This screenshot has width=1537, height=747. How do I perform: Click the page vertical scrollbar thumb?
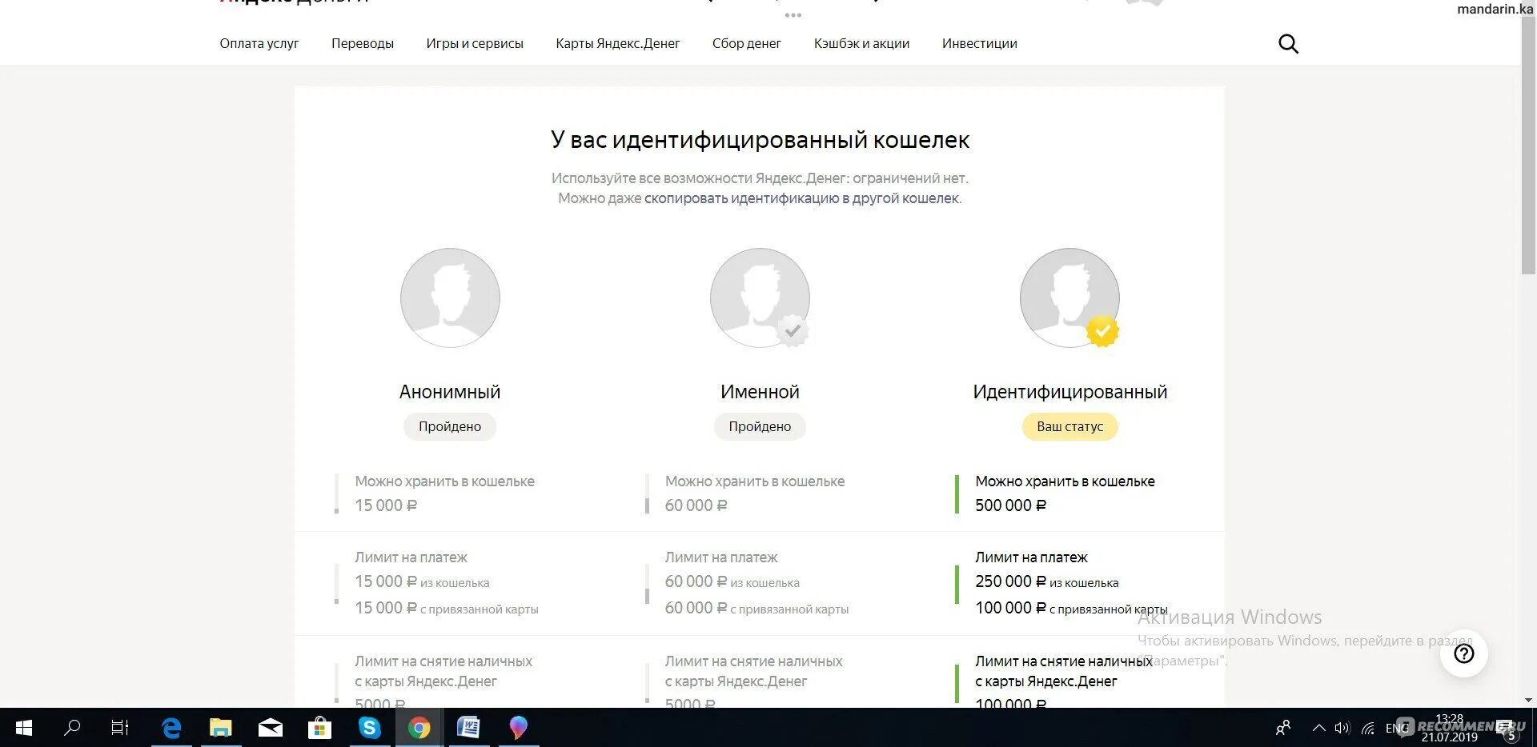pyautogui.click(x=1528, y=146)
